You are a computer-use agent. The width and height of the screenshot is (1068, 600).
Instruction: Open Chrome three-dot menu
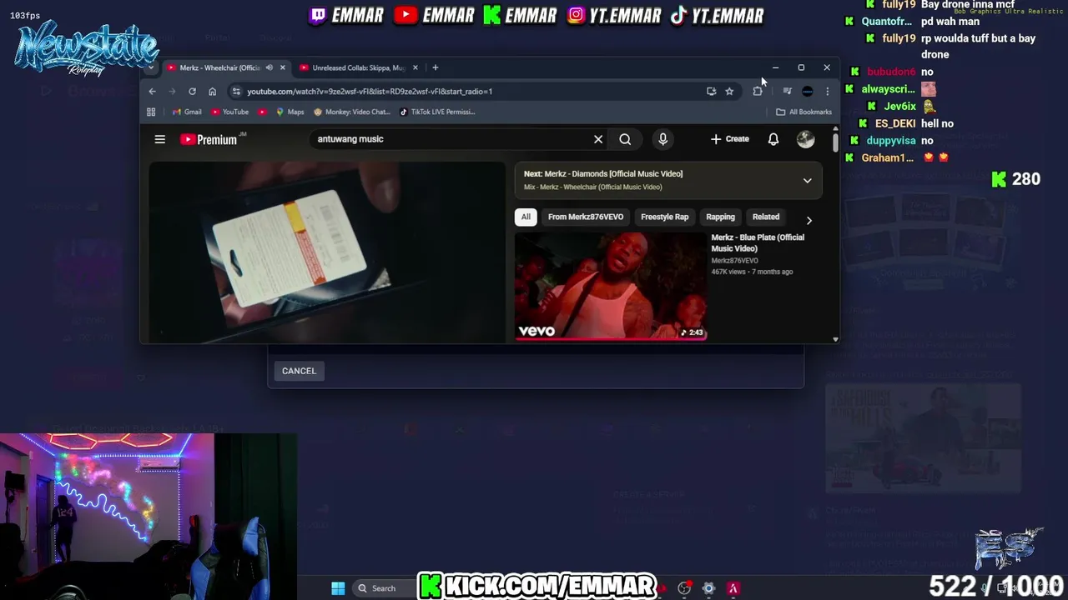(827, 92)
